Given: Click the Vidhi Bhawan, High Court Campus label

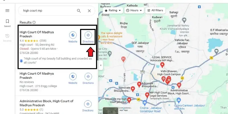Looking at the screenshot, I should tap(169, 73).
